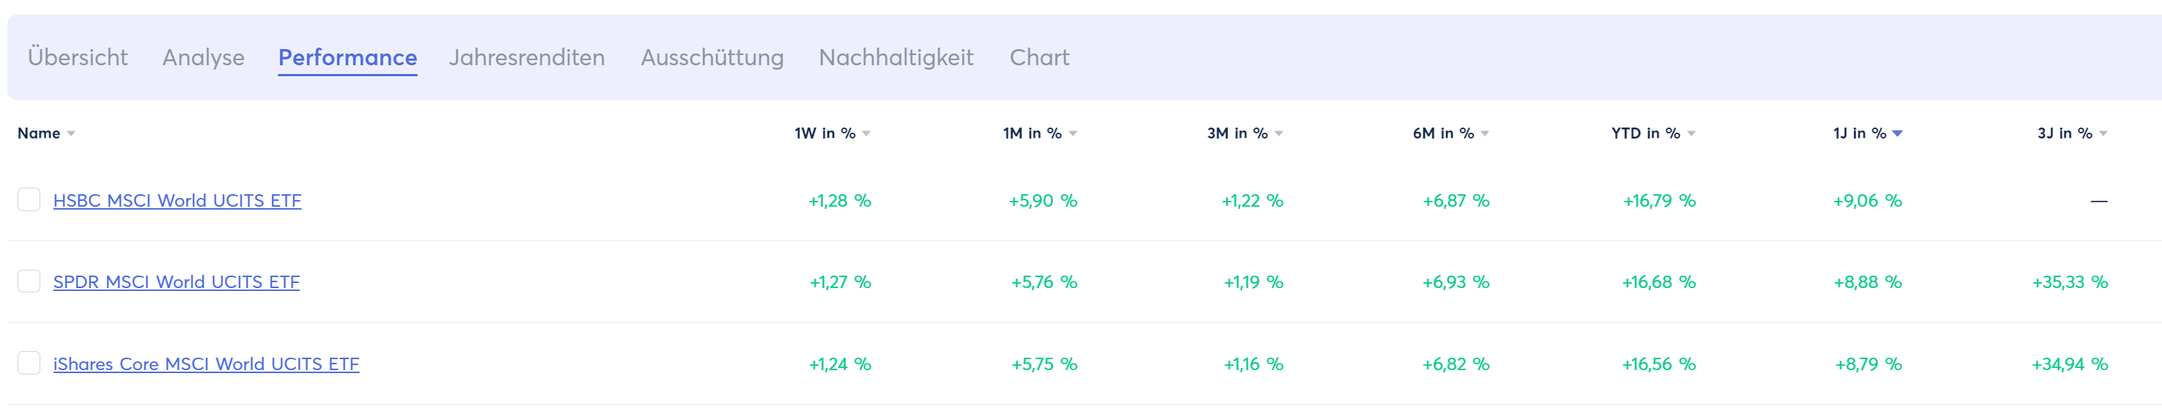Screen dimensions: 2162x409
Task: Switch to the Übersicht tab
Action: pyautogui.click(x=77, y=57)
